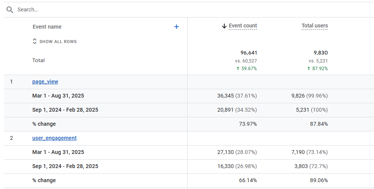
Task: Sort by the Event count column header
Action: pos(243,26)
